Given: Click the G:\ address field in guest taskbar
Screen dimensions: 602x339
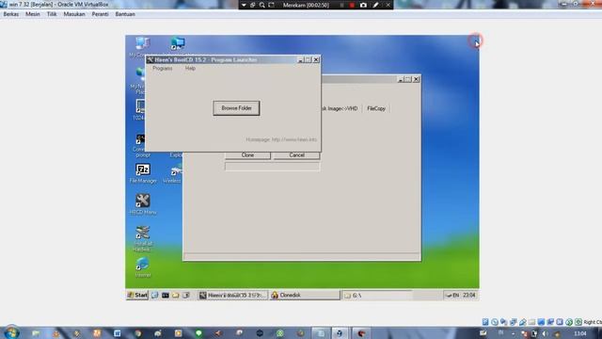Looking at the screenshot, I should coord(378,295).
